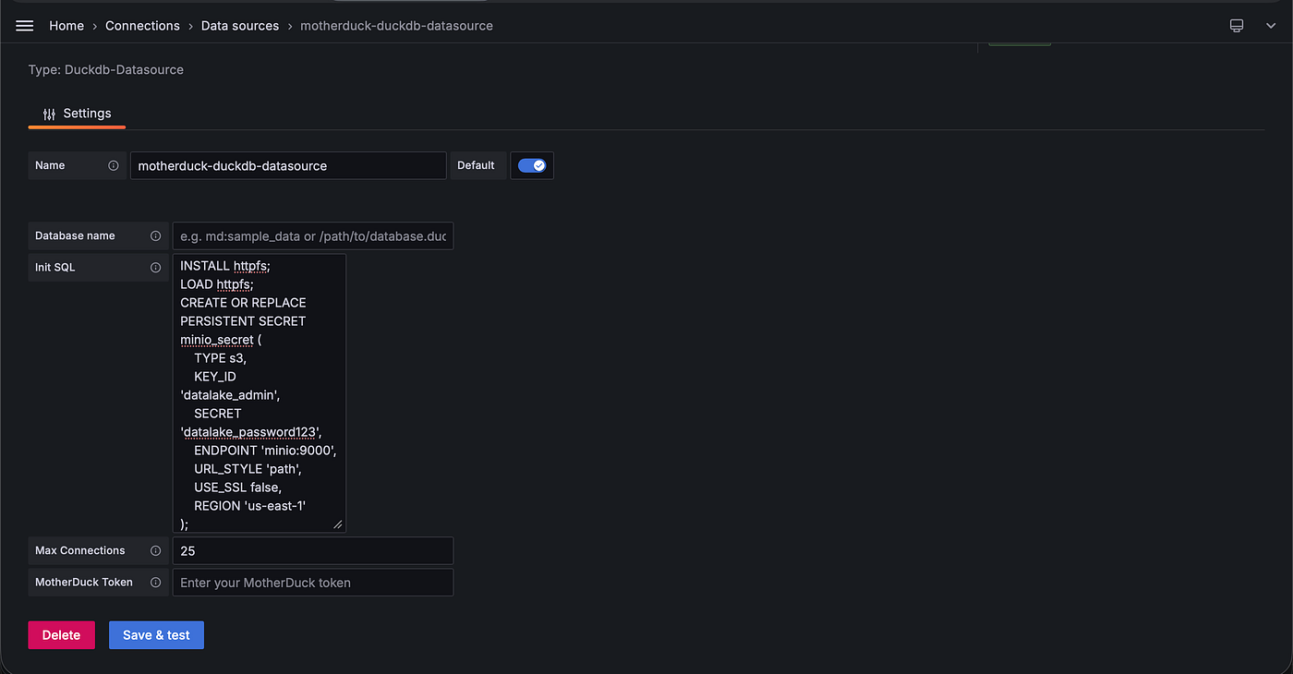
Task: Open Connections breadcrumb
Action: 142,26
